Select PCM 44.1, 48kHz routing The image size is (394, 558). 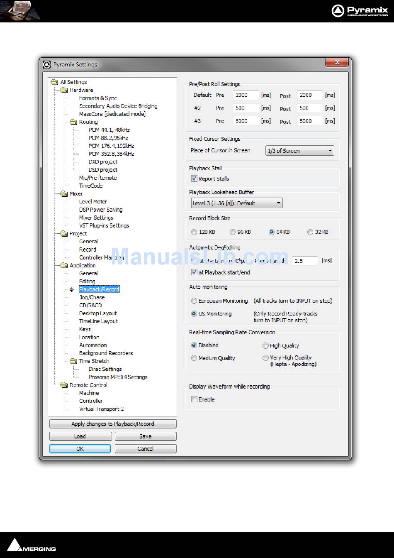[109, 130]
